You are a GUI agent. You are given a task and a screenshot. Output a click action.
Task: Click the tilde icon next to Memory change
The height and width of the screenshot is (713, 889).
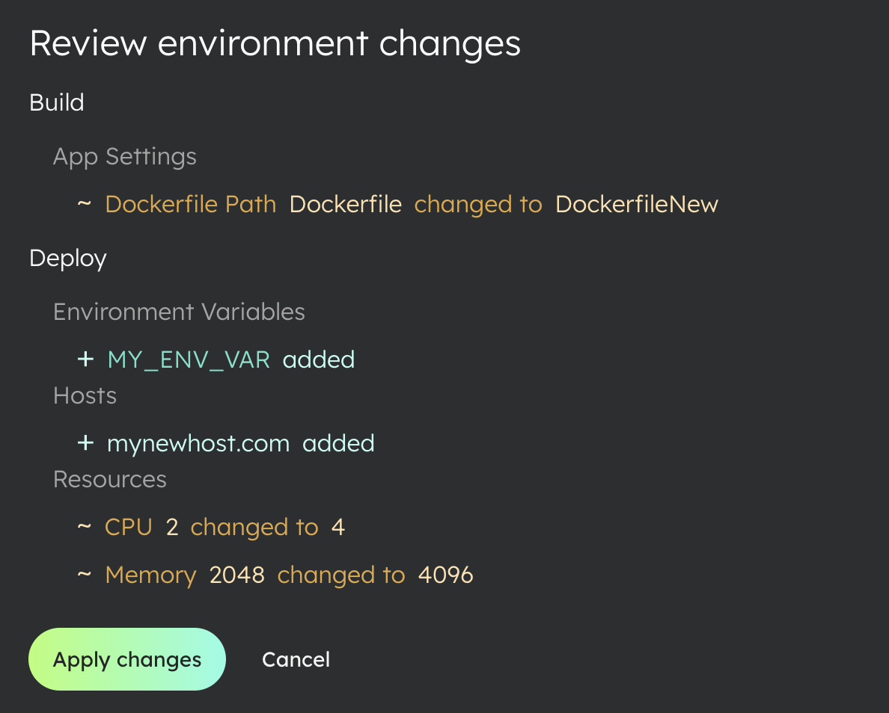tap(85, 574)
